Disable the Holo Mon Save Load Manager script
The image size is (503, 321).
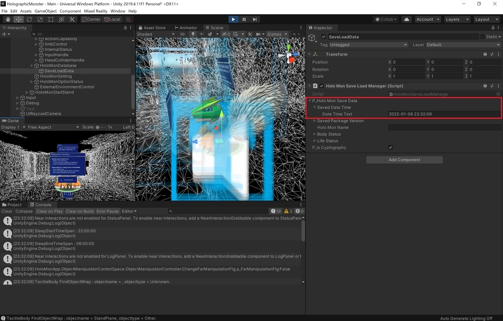click(x=322, y=86)
